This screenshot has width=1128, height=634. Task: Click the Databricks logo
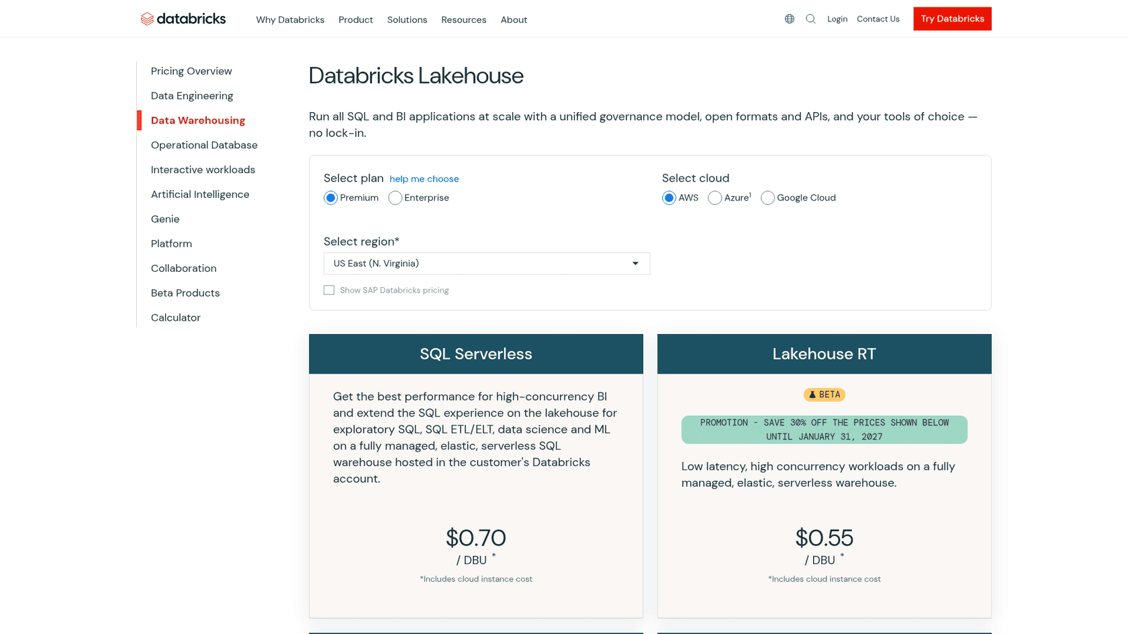(183, 19)
